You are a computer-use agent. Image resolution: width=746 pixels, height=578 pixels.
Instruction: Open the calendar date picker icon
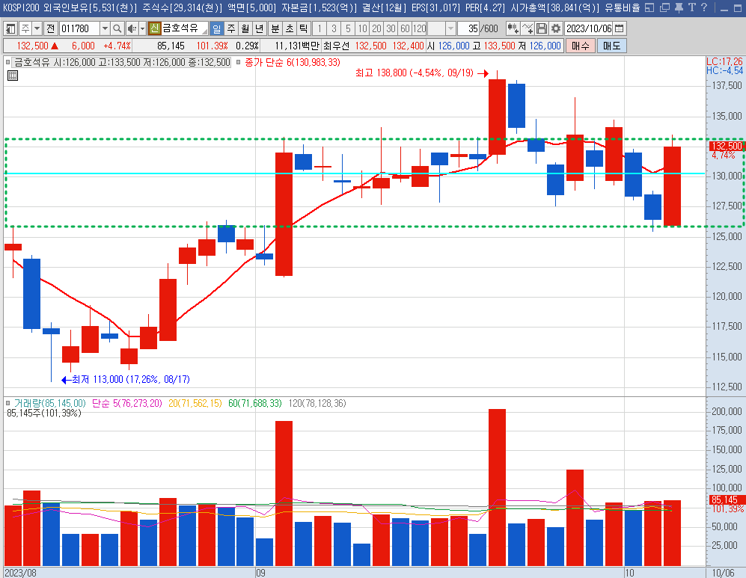click(x=620, y=28)
